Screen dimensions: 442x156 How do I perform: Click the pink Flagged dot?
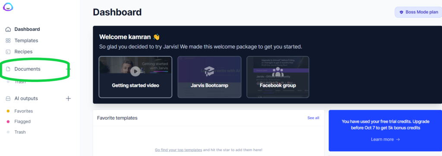(x=8, y=122)
